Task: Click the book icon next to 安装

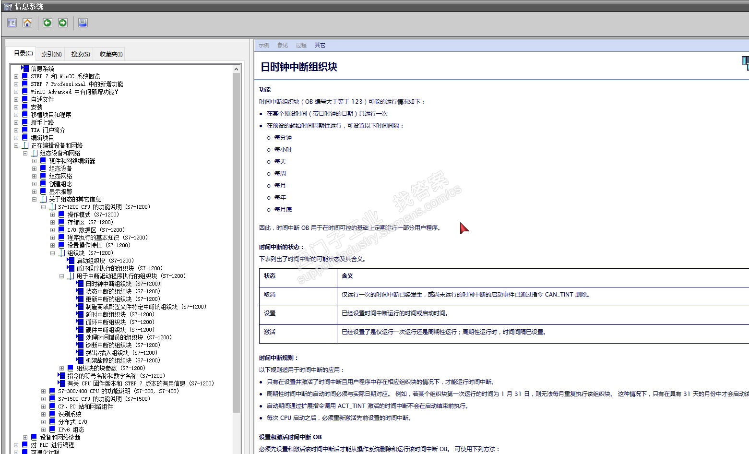Action: (25, 107)
